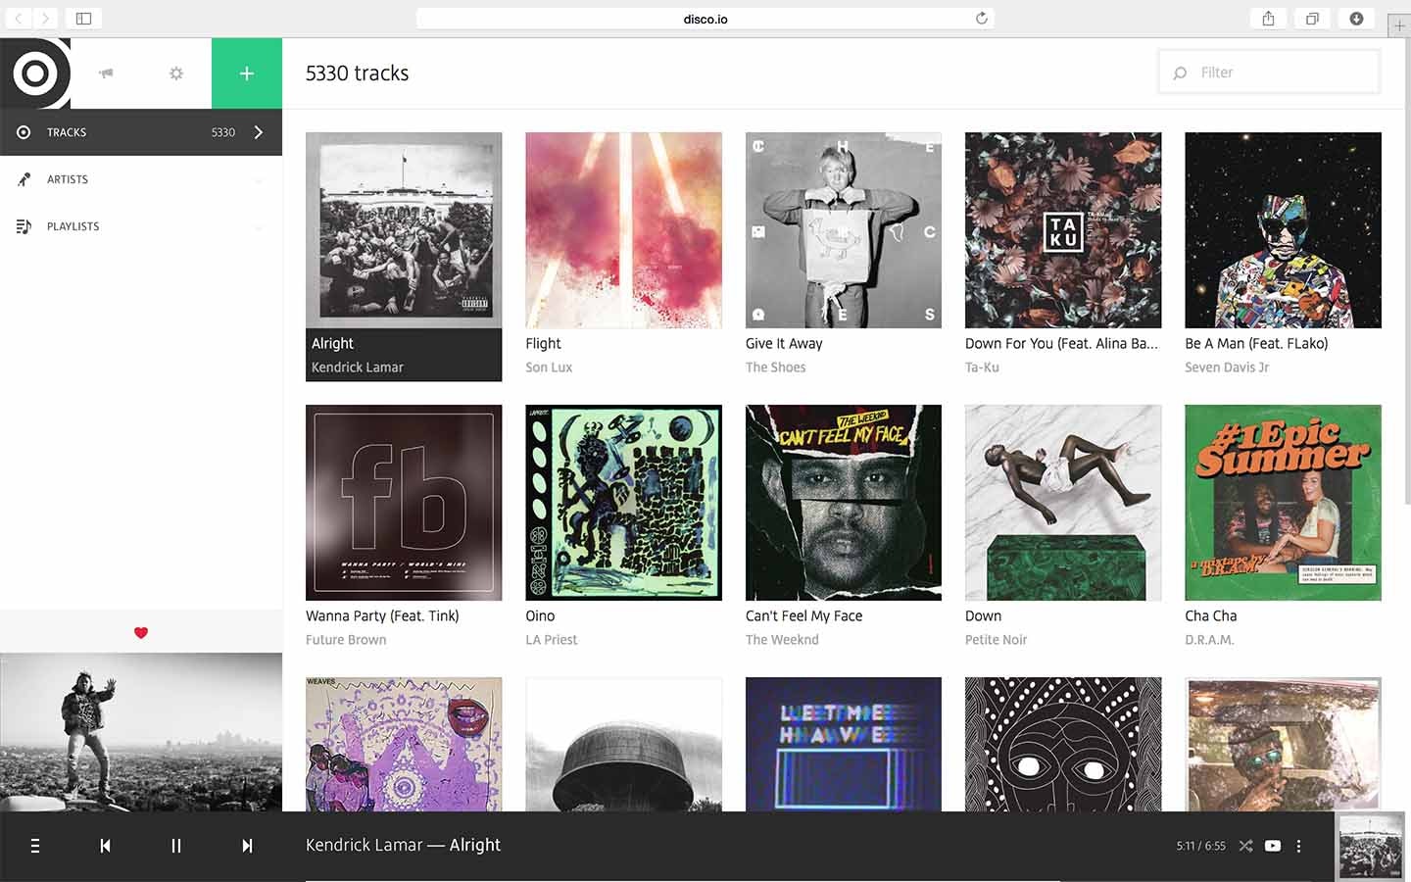Click the track time 5:11 / 6:55 progress
Screen dimensions: 1411x882
coord(1199,845)
